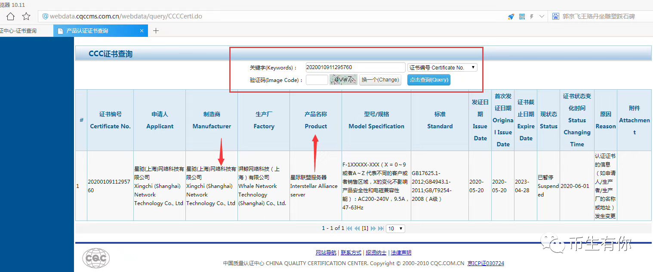The image size is (653, 272).
Task: Open the Certificate No. search type dropdown
Action: pos(442,67)
